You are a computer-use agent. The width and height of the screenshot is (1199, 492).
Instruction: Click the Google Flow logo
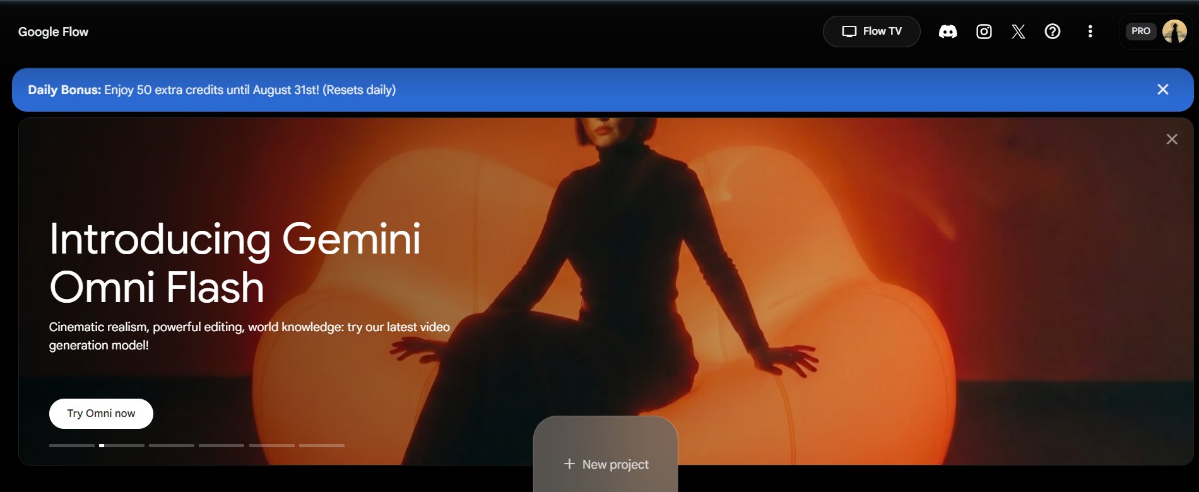point(53,32)
